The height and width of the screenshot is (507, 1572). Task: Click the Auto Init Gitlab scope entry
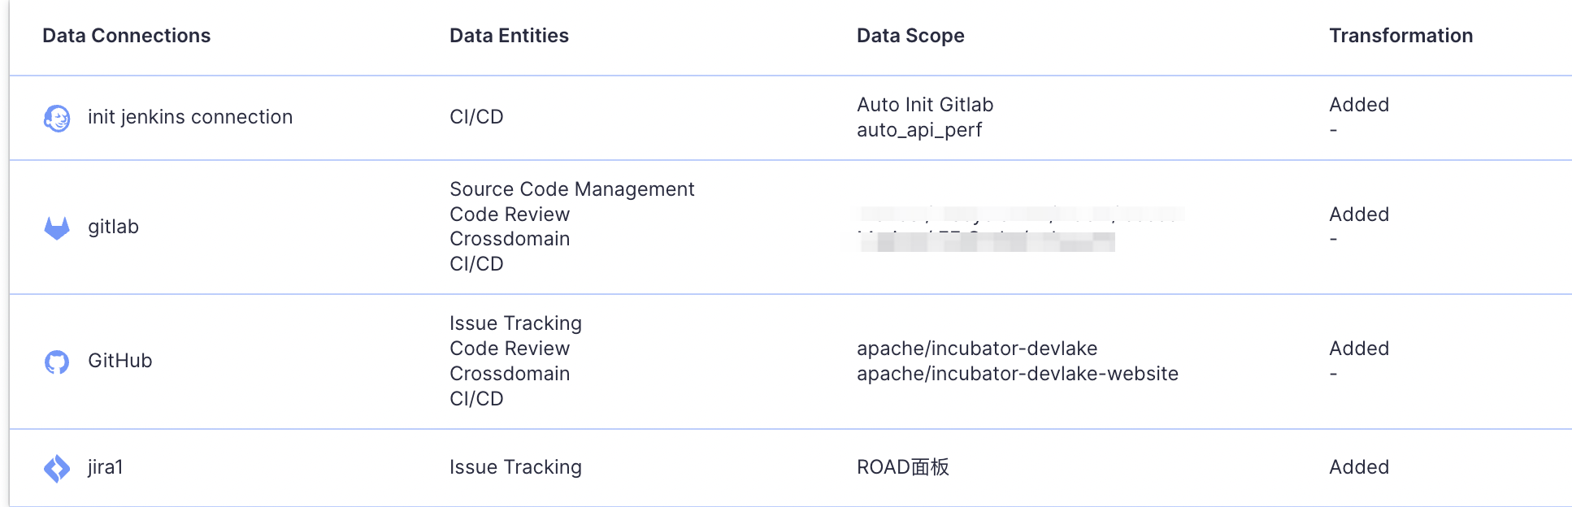coord(926,105)
